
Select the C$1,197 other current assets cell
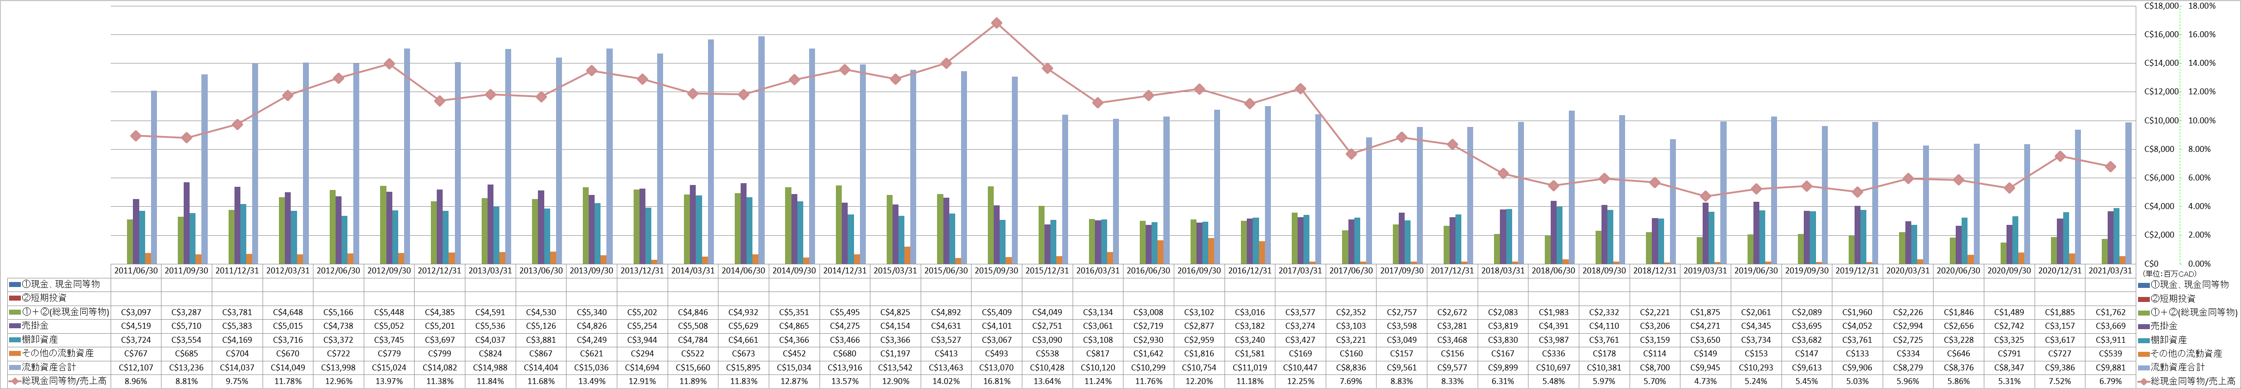pyautogui.click(x=896, y=354)
